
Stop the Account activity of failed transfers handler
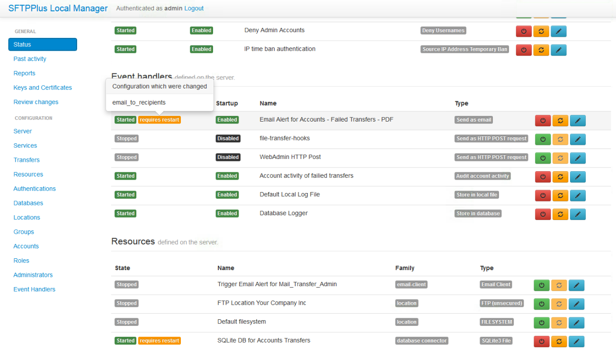coord(543,177)
